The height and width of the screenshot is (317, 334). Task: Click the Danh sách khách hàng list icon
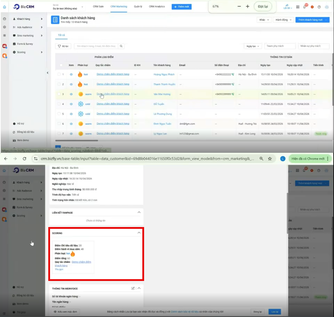[x=55, y=20]
